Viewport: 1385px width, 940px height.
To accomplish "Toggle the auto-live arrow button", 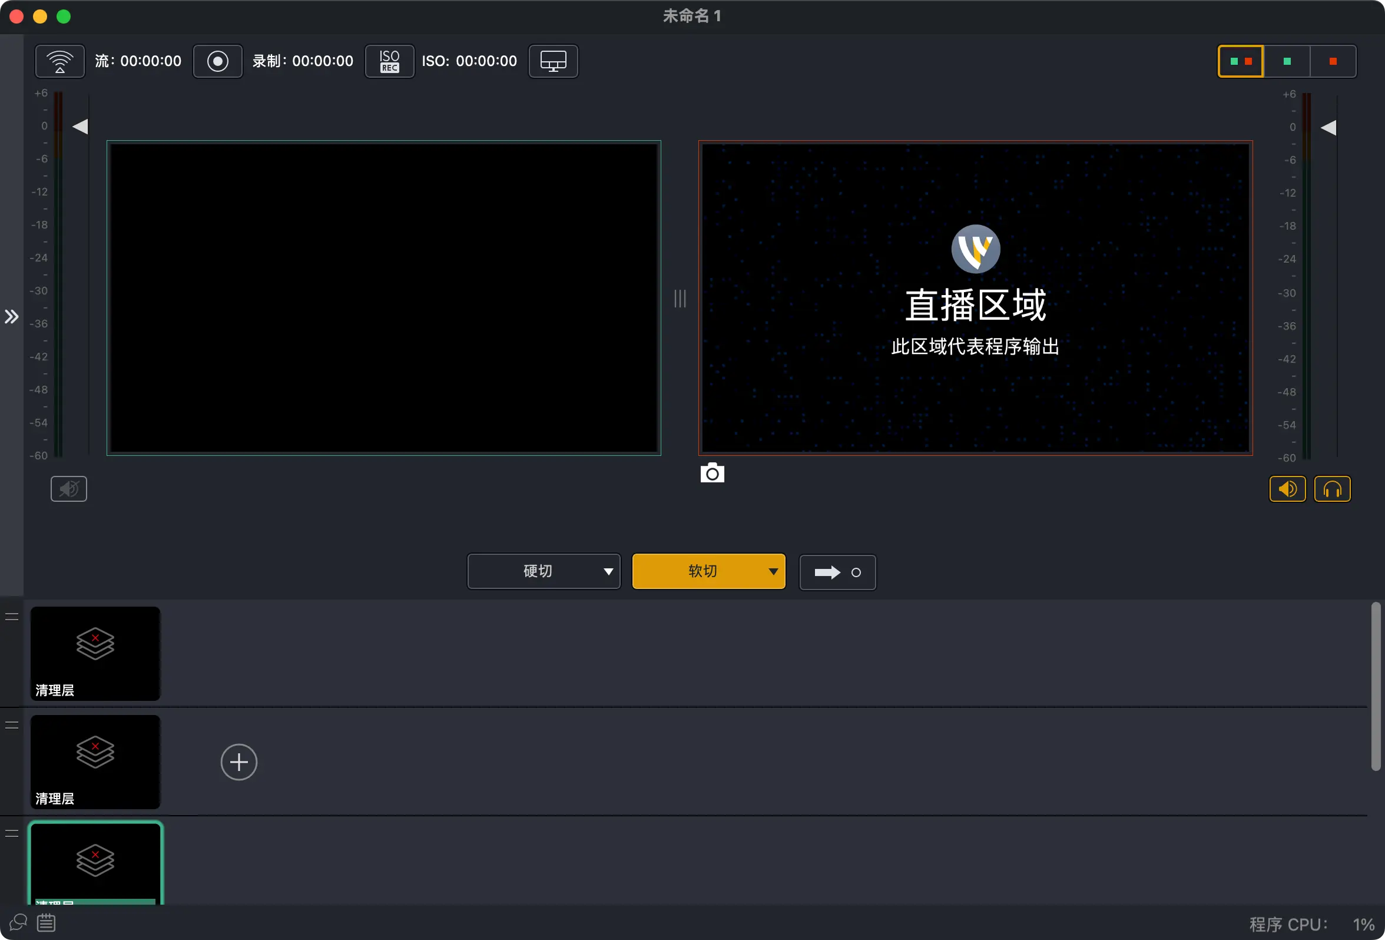I will pos(837,572).
